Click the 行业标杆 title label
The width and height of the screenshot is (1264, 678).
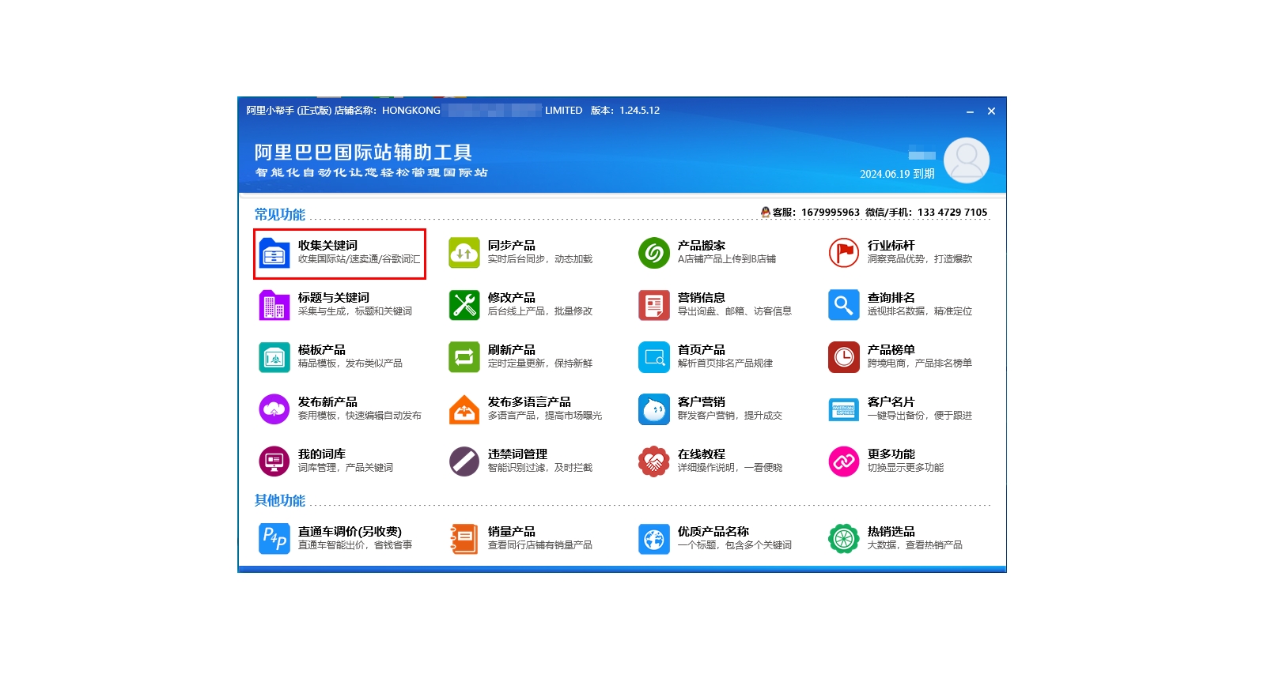point(891,246)
